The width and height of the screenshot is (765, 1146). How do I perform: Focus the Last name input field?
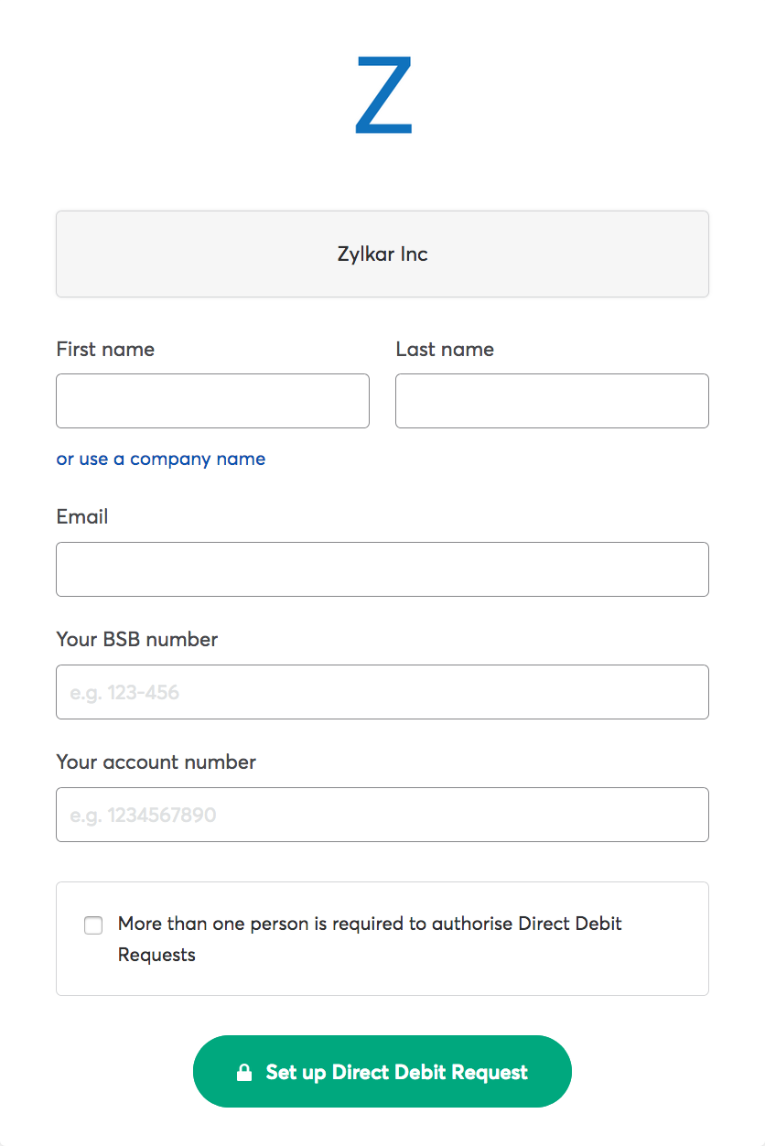tap(552, 401)
